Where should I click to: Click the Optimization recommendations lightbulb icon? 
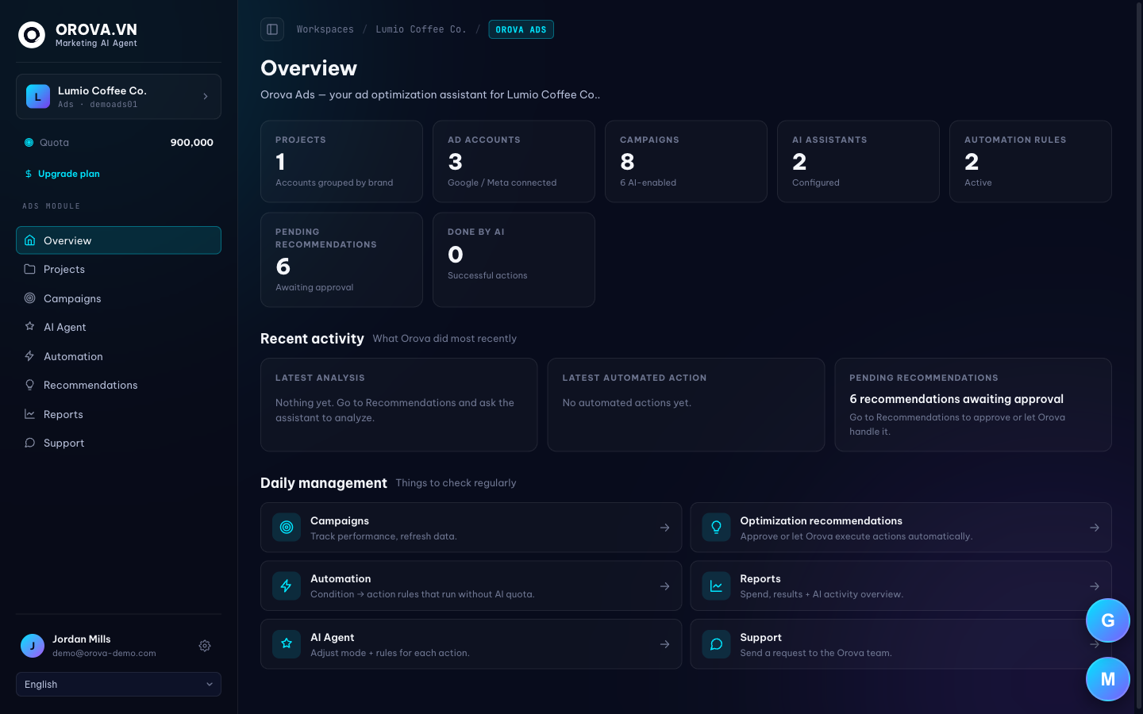pyautogui.click(x=716, y=528)
